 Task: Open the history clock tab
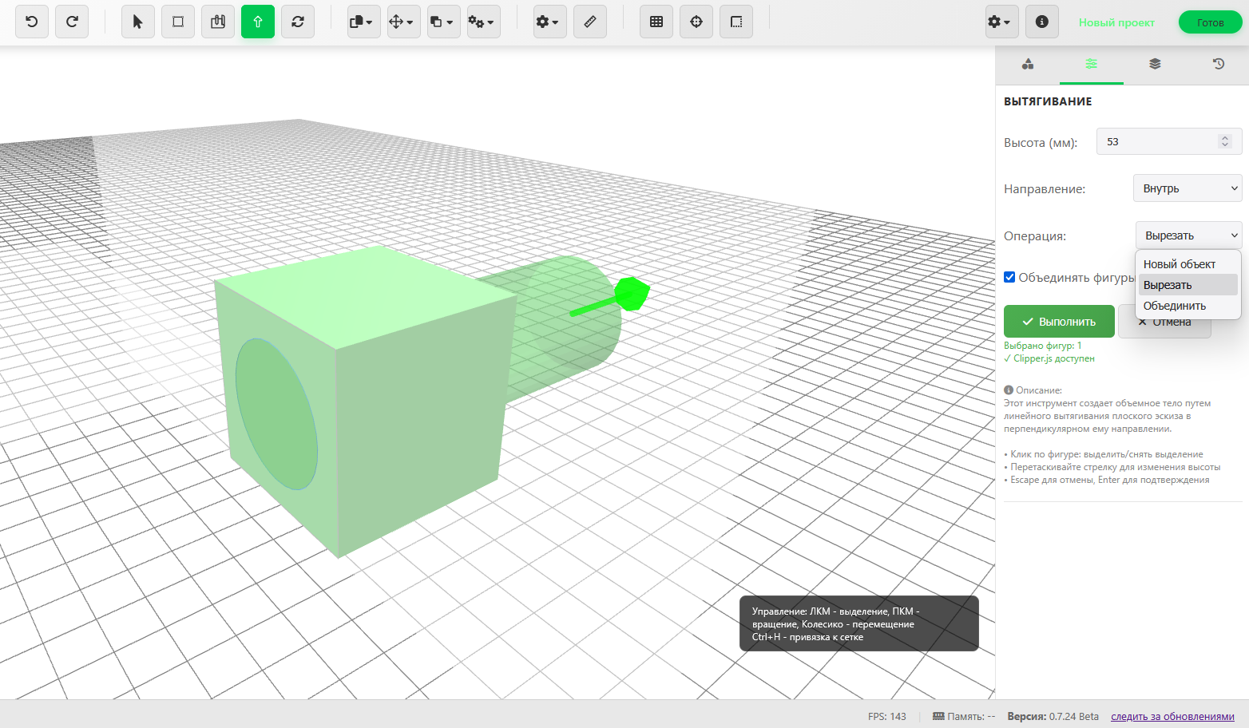1219,64
